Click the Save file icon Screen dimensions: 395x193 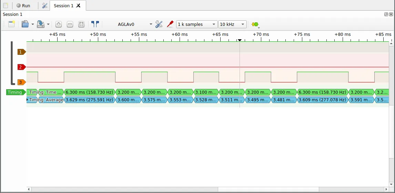41,24
